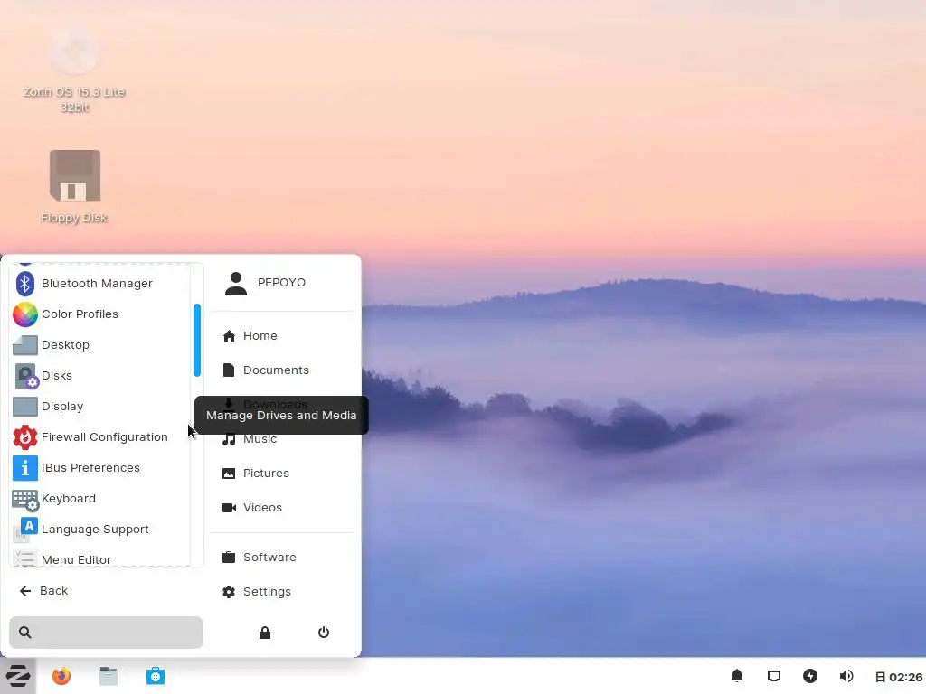Click the "IBus Preferences" label
Screen dimensions: 926x694
pos(91,468)
